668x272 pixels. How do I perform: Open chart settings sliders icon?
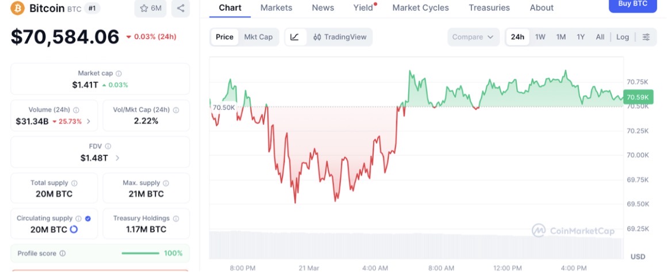pyautogui.click(x=646, y=37)
